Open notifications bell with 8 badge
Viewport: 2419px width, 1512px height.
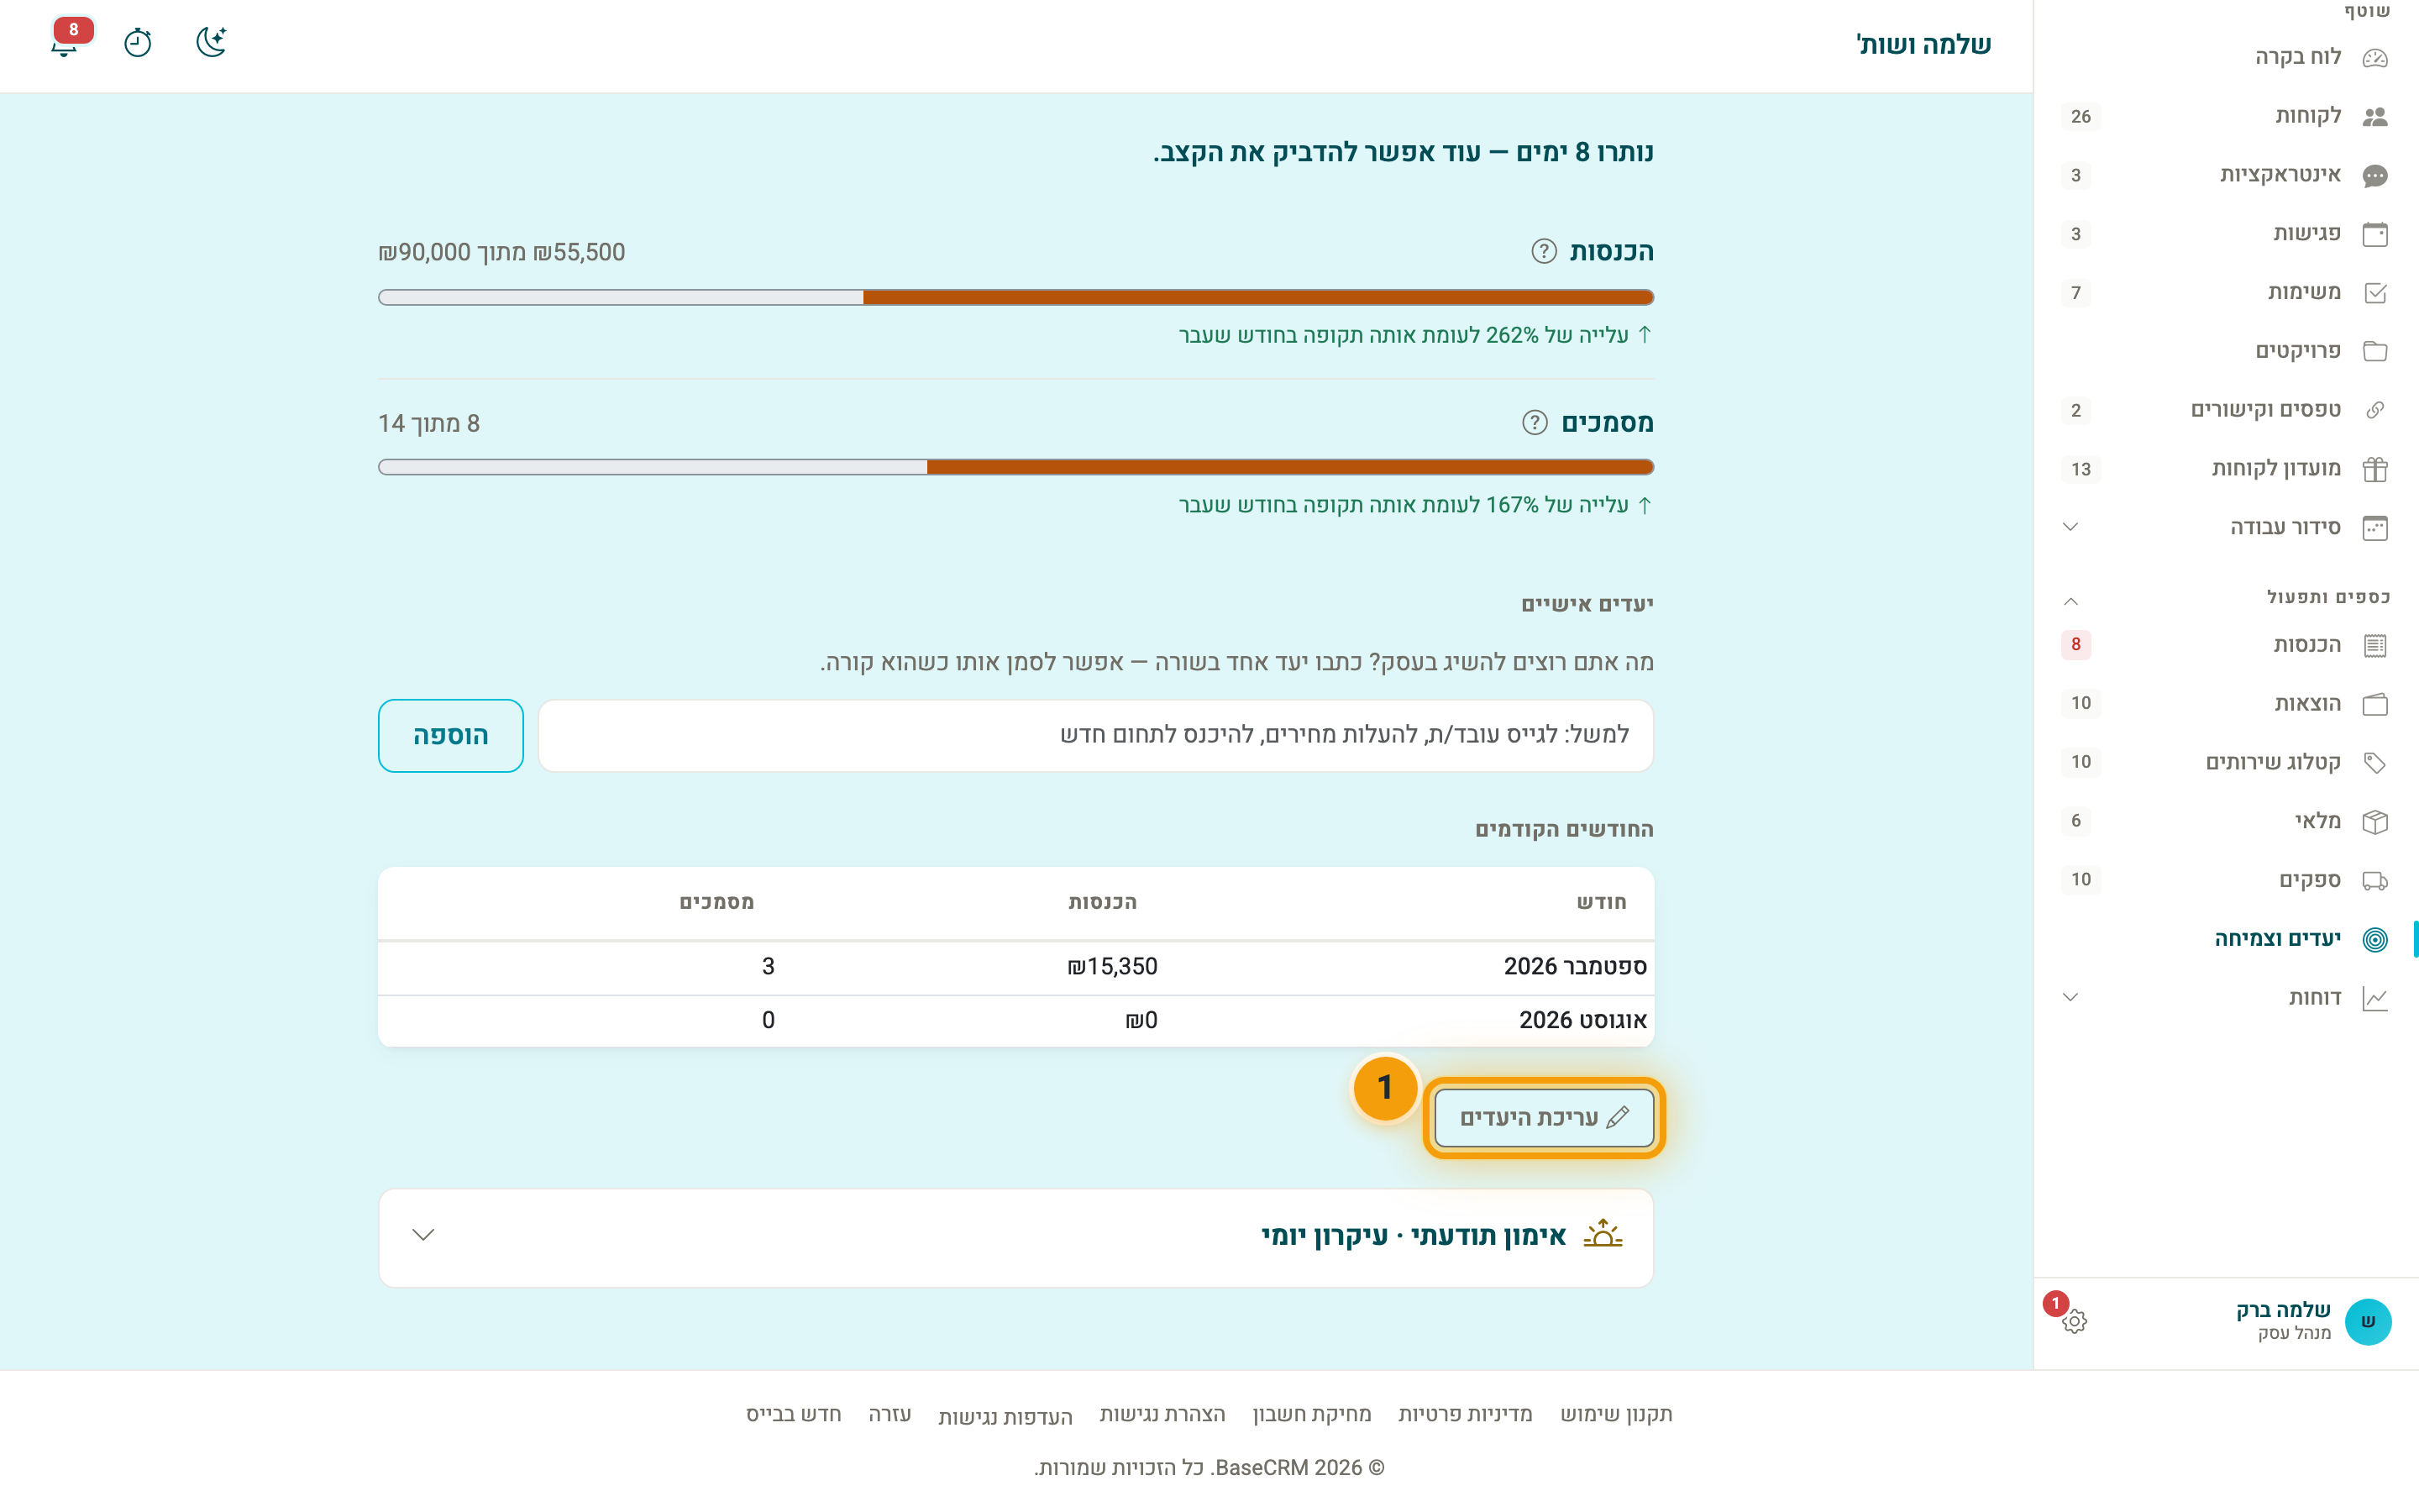tap(65, 42)
